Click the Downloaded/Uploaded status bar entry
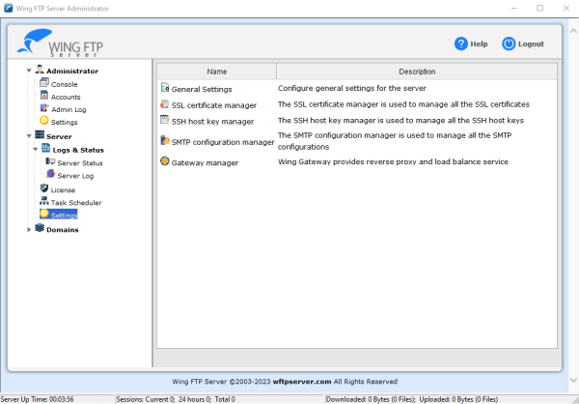The image size is (579, 404). click(x=412, y=399)
